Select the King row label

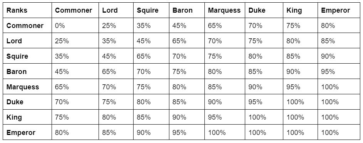click(x=27, y=117)
